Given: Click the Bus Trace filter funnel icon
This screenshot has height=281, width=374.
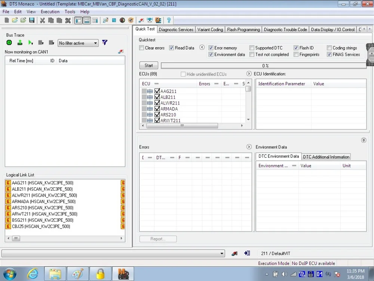Looking at the screenshot, I should (105, 43).
